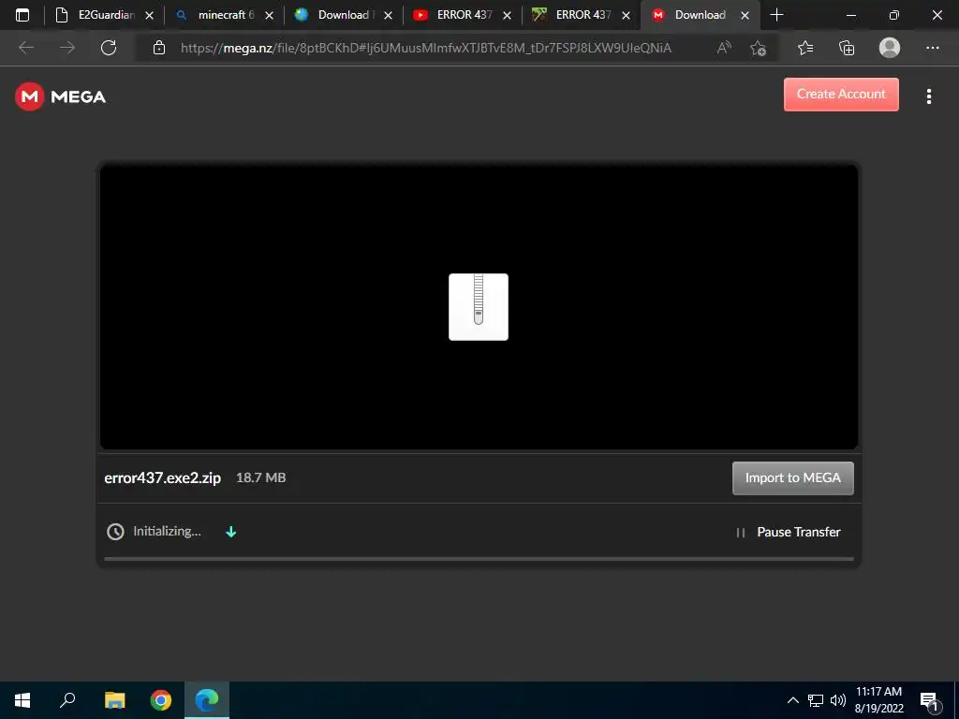959x719 pixels.
Task: Click the pause bars icon
Action: [x=740, y=533]
